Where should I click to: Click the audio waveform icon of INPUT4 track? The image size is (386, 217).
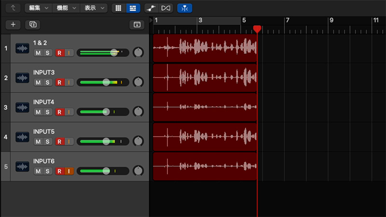click(22, 108)
